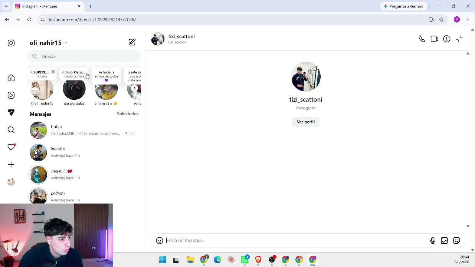Open the profile avatar in sidebar
The height and width of the screenshot is (267, 475).
coord(11,182)
